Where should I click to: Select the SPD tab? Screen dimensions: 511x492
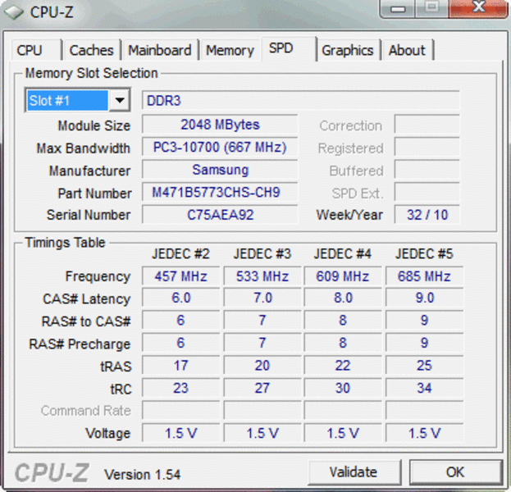pos(288,48)
